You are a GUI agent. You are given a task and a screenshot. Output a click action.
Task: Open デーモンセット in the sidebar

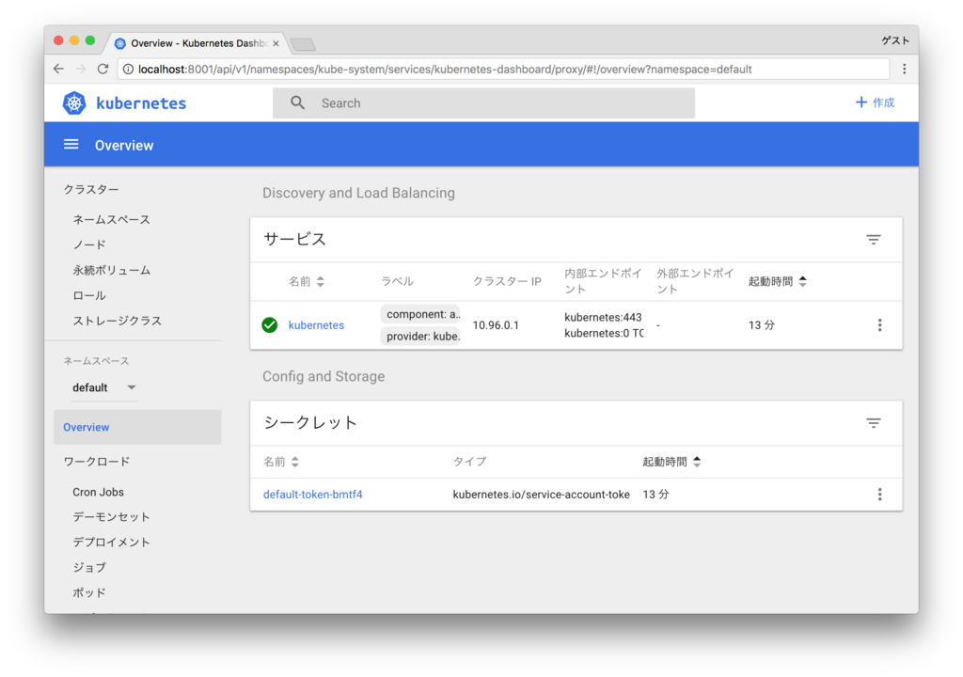111,517
